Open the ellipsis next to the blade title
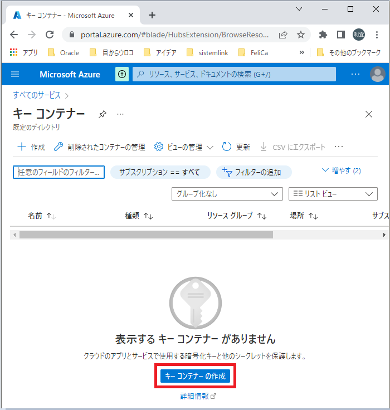390x410 pixels. tap(120, 114)
